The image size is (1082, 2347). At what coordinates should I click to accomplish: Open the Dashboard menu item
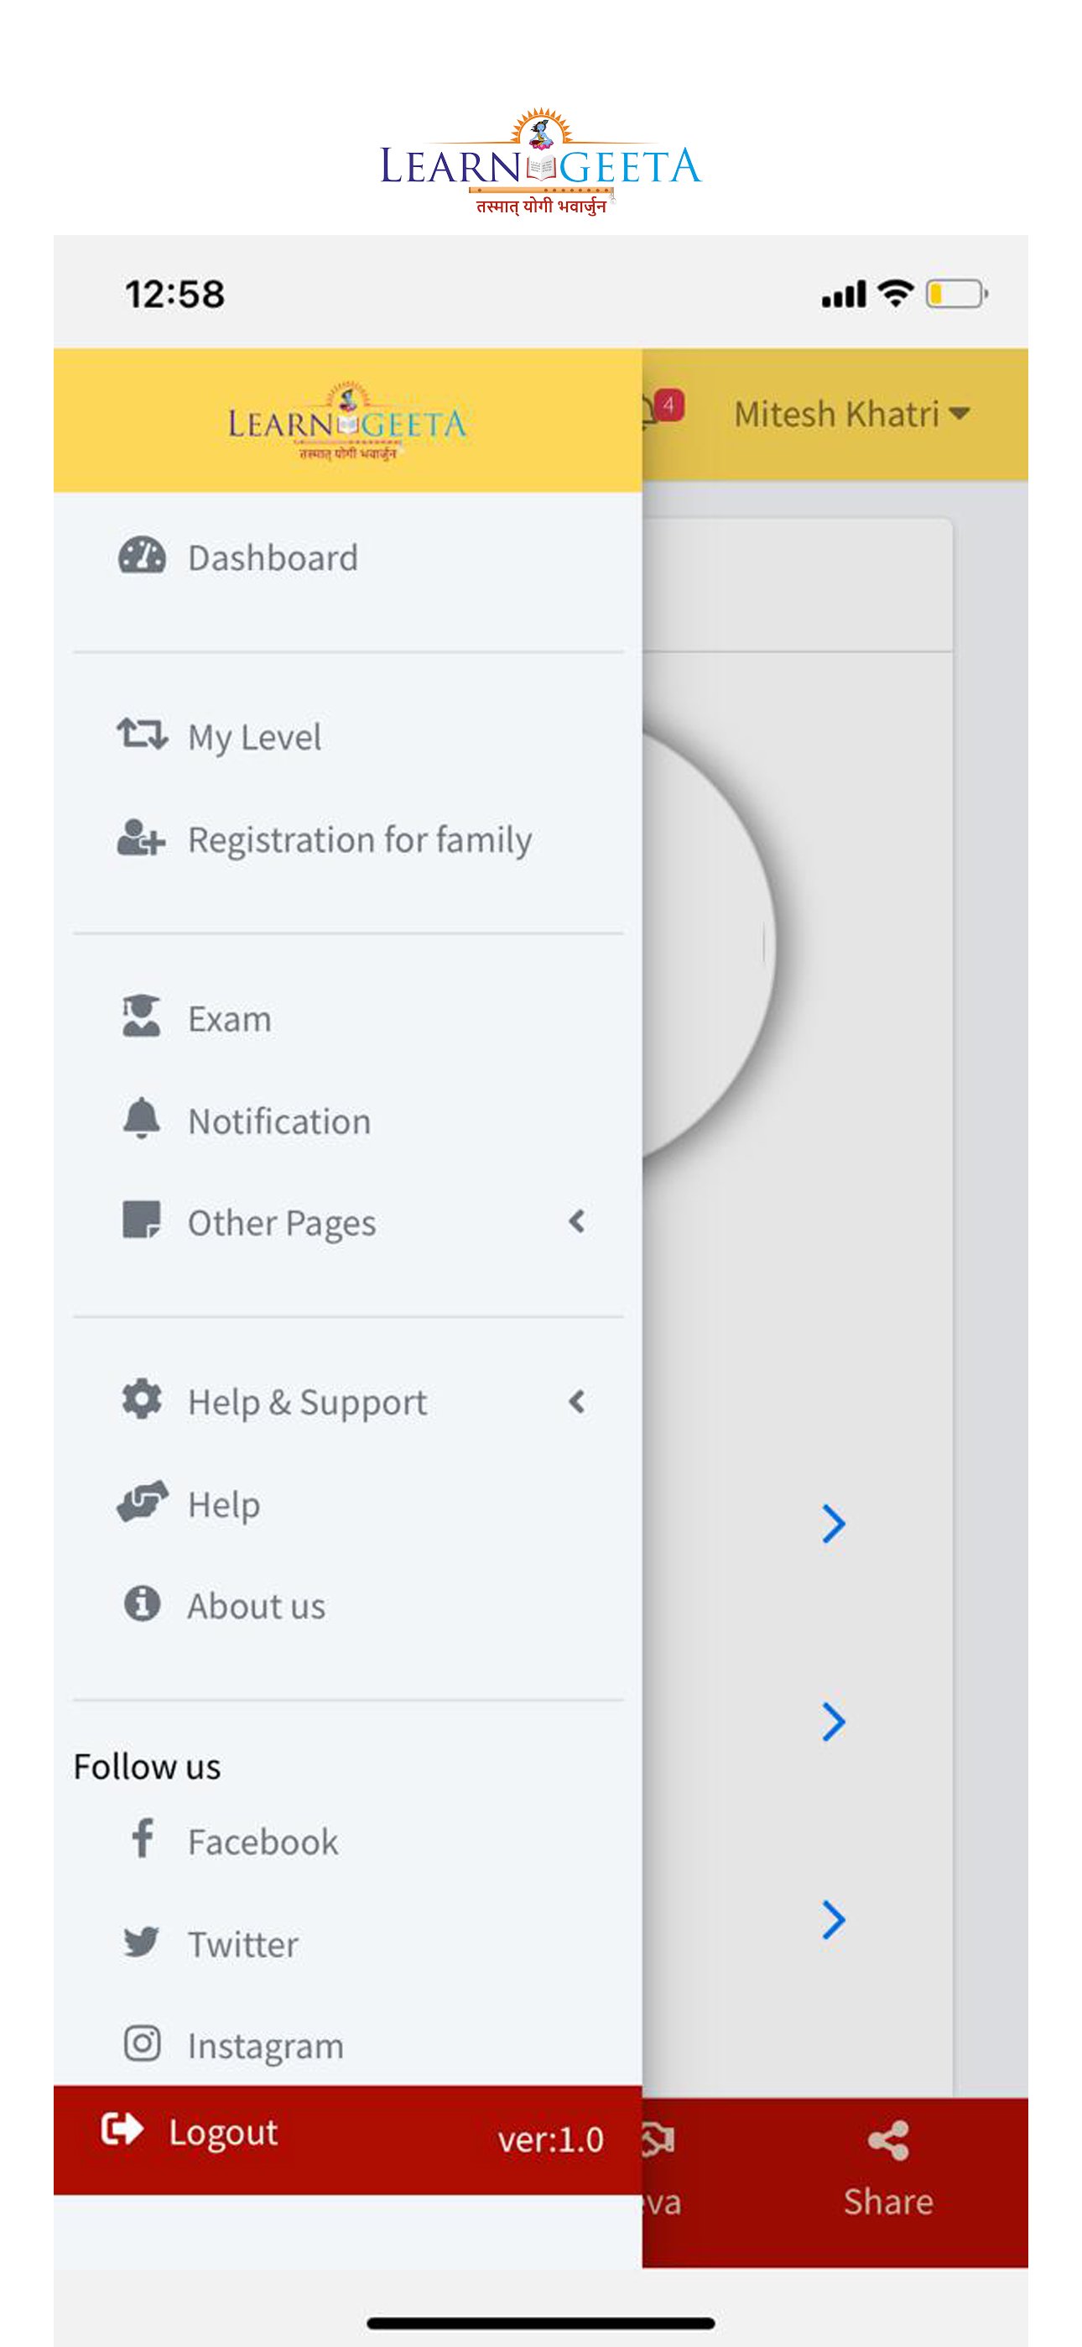(x=270, y=556)
